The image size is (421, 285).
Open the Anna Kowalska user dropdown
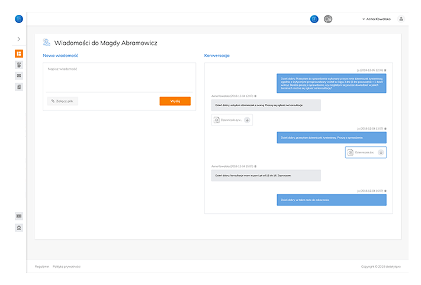(377, 19)
